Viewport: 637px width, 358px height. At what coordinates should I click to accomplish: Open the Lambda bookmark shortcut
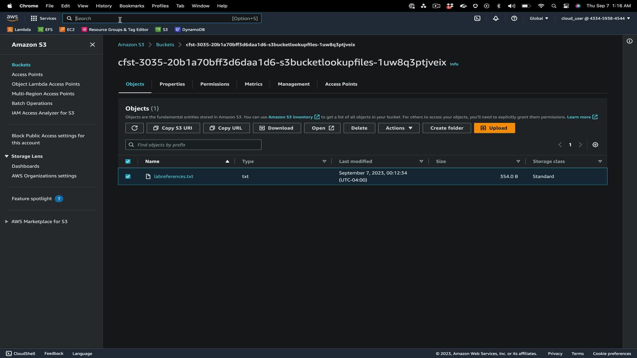[x=19, y=30]
